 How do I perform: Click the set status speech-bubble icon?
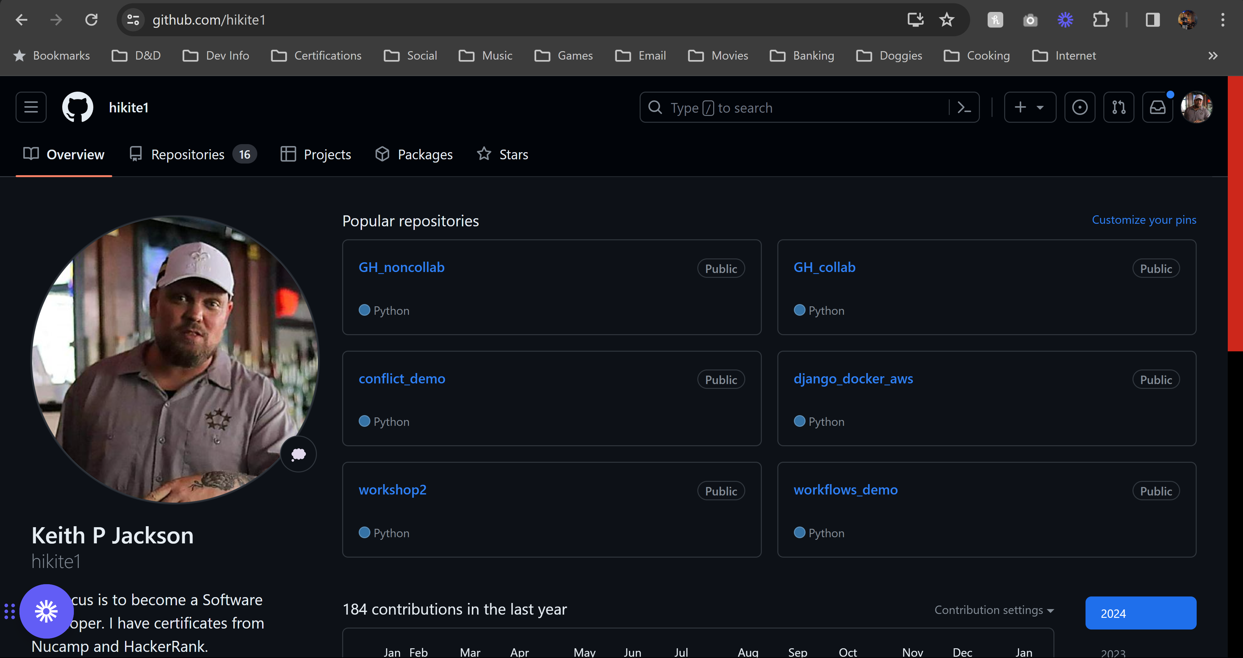click(298, 454)
